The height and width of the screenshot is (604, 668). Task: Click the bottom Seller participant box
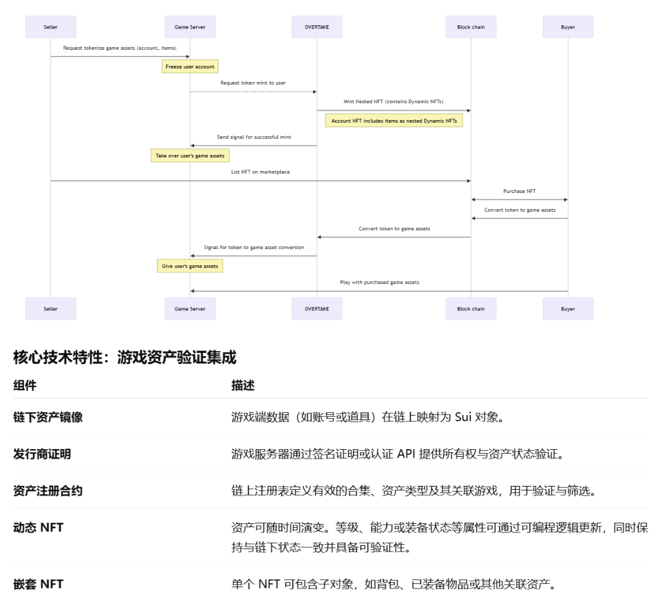[x=50, y=308]
